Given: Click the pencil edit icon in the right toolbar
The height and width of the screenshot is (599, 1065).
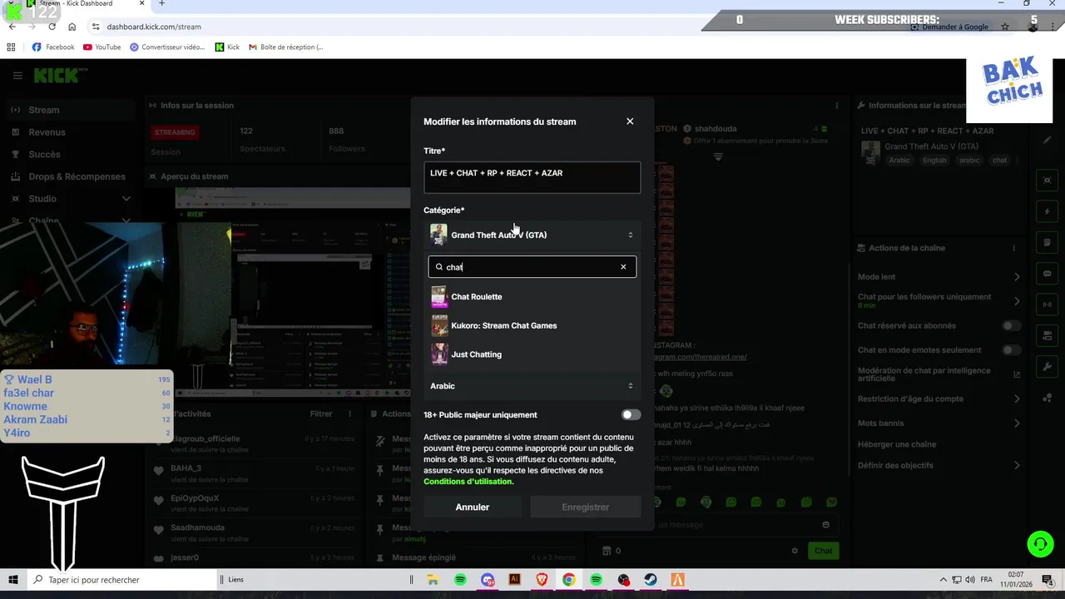Looking at the screenshot, I should pyautogui.click(x=1048, y=140).
